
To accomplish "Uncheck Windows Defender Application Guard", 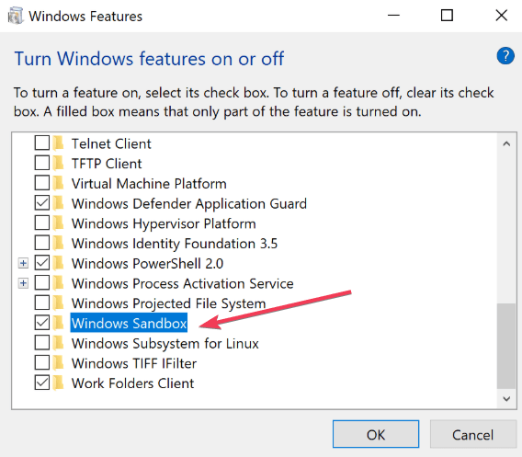I will tap(42, 203).
